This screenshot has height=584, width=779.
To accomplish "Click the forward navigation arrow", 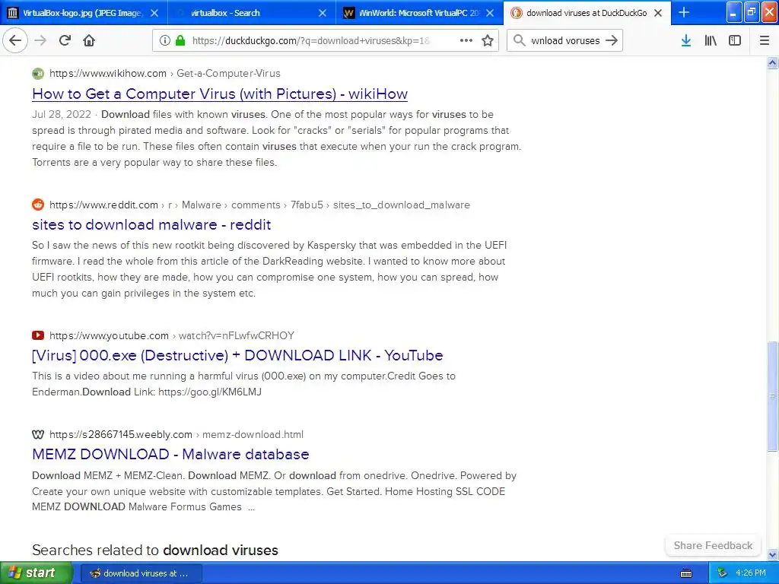I will coord(40,41).
